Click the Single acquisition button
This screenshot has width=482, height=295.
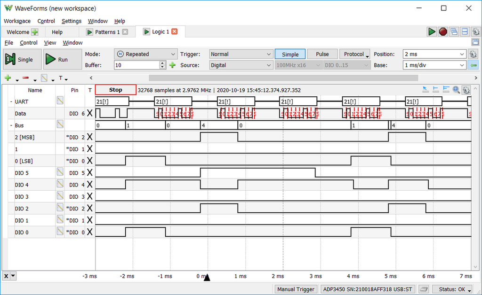coord(19,60)
